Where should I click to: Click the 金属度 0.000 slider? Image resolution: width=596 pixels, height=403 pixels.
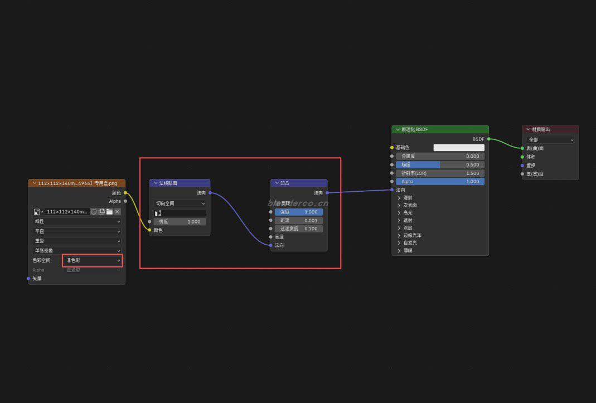pos(440,156)
